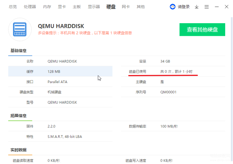Click the 数据传输率 value 100 MB/秒
233x164 pixels.
click(169, 126)
